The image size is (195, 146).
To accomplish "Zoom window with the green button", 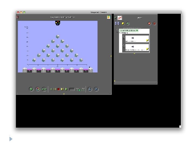I will pos(24,12).
